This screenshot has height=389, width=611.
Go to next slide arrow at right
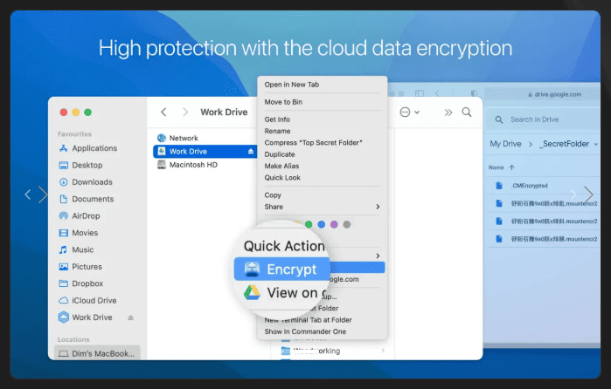588,194
